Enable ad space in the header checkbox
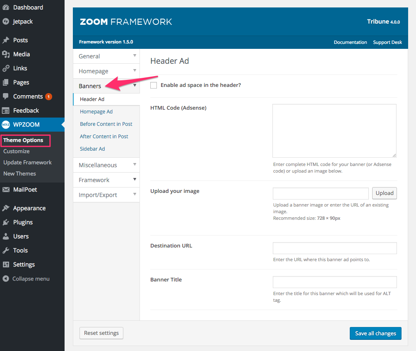416x351 pixels. 154,85
